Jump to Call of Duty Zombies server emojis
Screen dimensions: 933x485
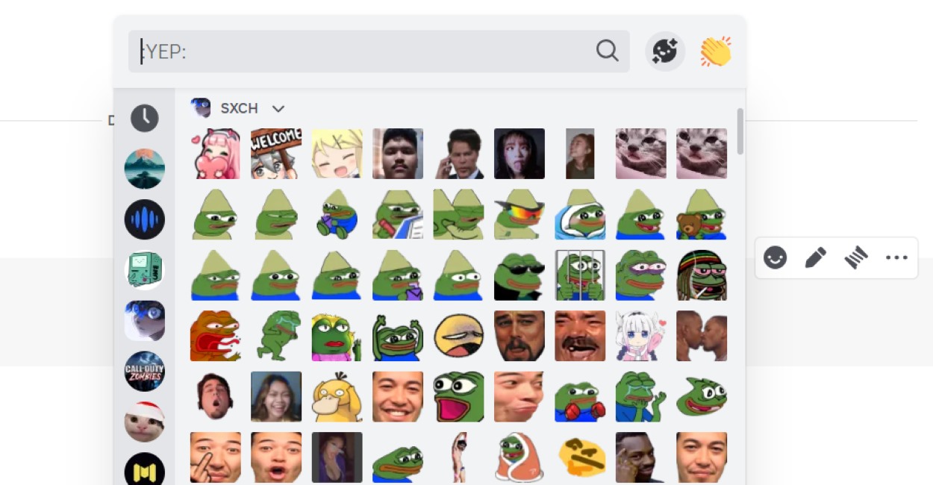pyautogui.click(x=145, y=372)
